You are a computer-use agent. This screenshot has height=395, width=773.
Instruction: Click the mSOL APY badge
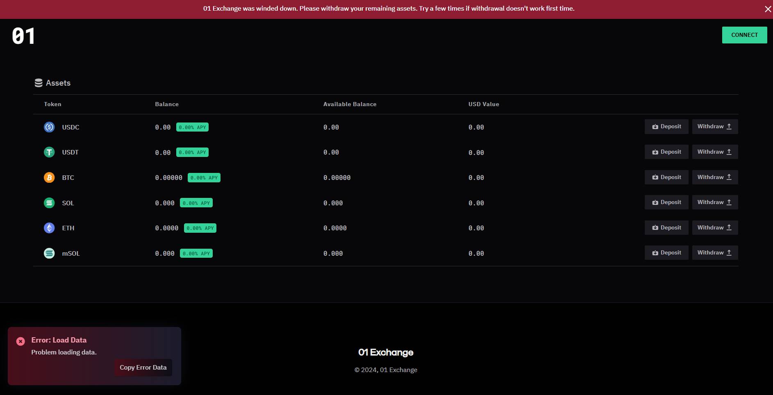196,254
